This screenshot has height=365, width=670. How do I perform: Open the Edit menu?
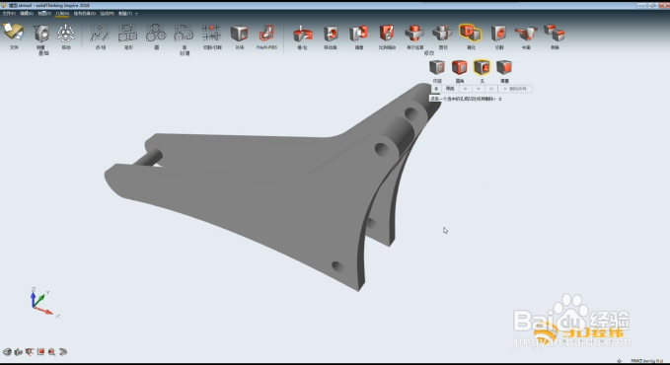coord(27,14)
